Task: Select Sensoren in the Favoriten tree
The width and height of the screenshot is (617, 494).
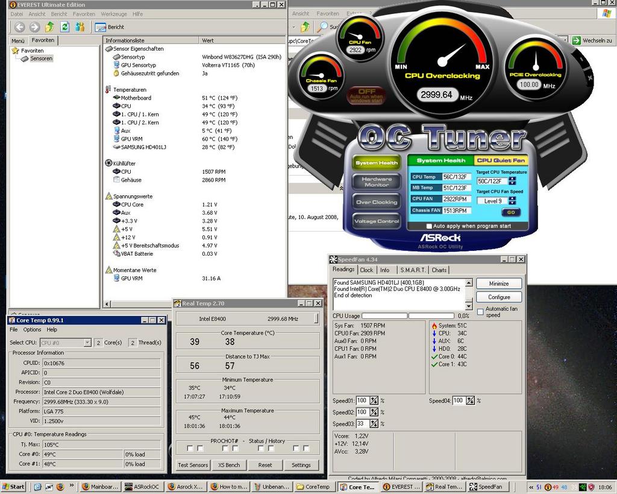Action: (41, 59)
